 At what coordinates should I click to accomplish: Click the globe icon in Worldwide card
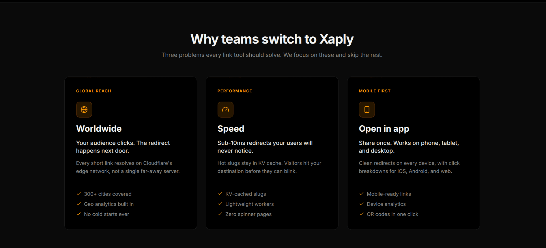pyautogui.click(x=84, y=110)
